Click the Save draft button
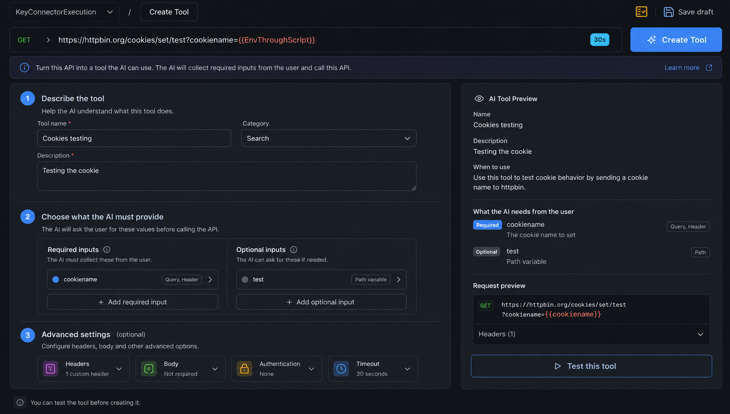The width and height of the screenshot is (730, 414). click(688, 12)
